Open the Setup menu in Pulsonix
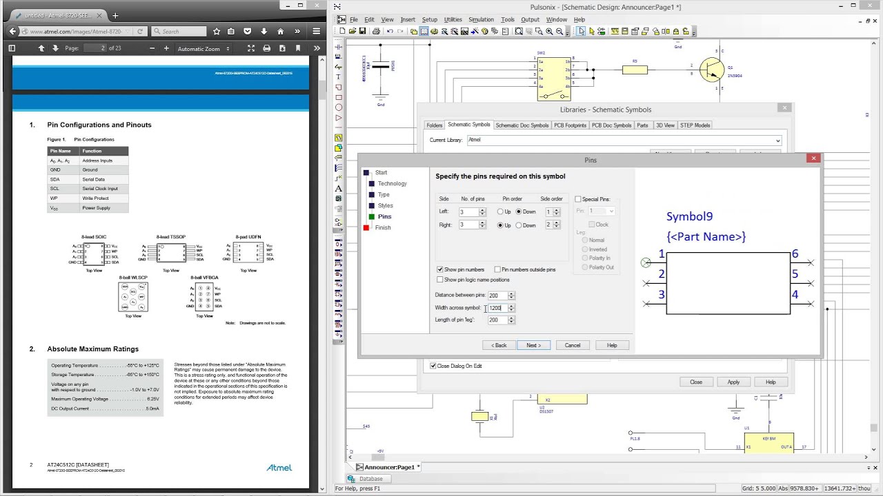 [429, 19]
